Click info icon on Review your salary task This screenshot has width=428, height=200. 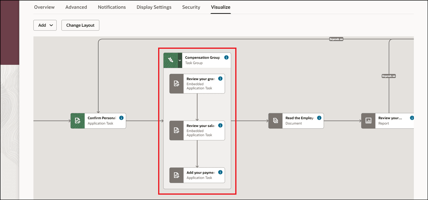tap(220, 126)
